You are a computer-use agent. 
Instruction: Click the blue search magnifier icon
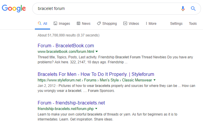193,8
